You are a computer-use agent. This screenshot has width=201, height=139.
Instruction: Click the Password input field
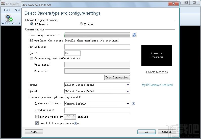(97, 71)
